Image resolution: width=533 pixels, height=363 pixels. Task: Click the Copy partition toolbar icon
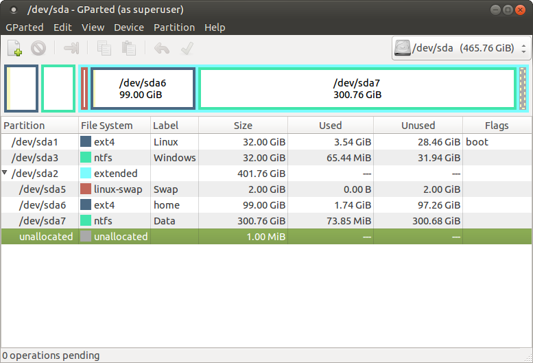click(104, 48)
